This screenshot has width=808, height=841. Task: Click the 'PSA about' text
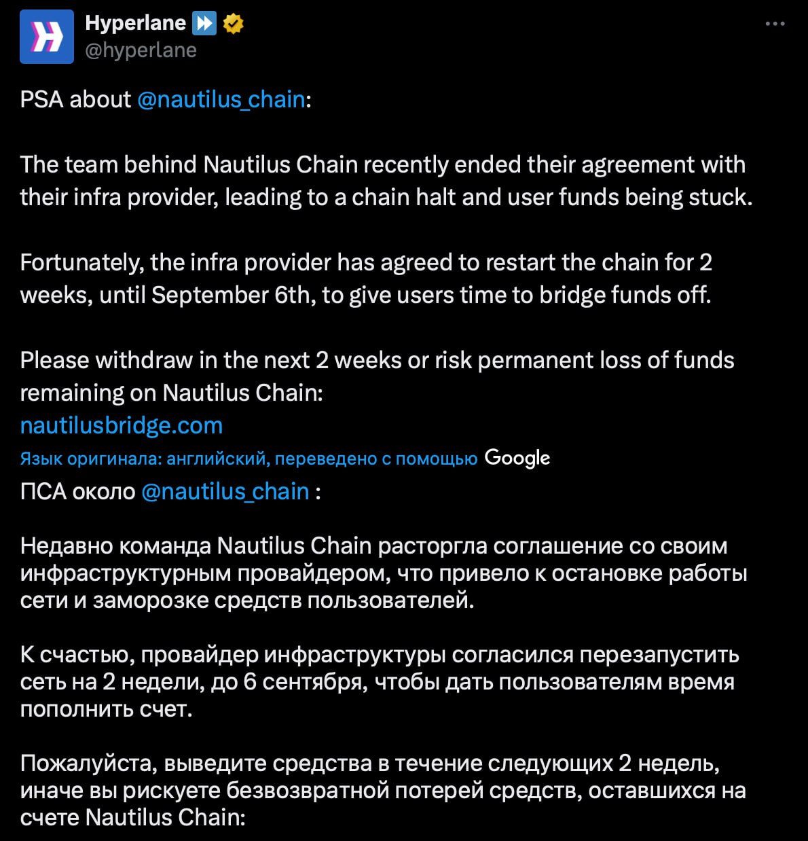75,100
